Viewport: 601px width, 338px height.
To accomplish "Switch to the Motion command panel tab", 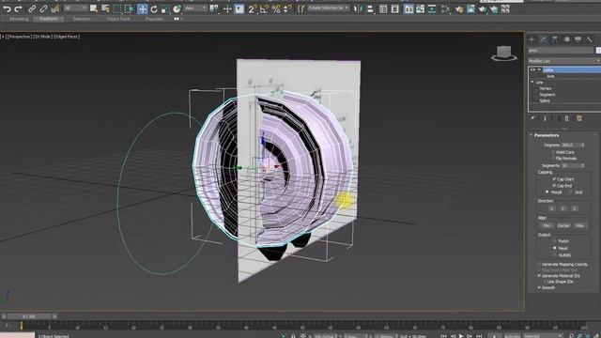I will 566,39.
